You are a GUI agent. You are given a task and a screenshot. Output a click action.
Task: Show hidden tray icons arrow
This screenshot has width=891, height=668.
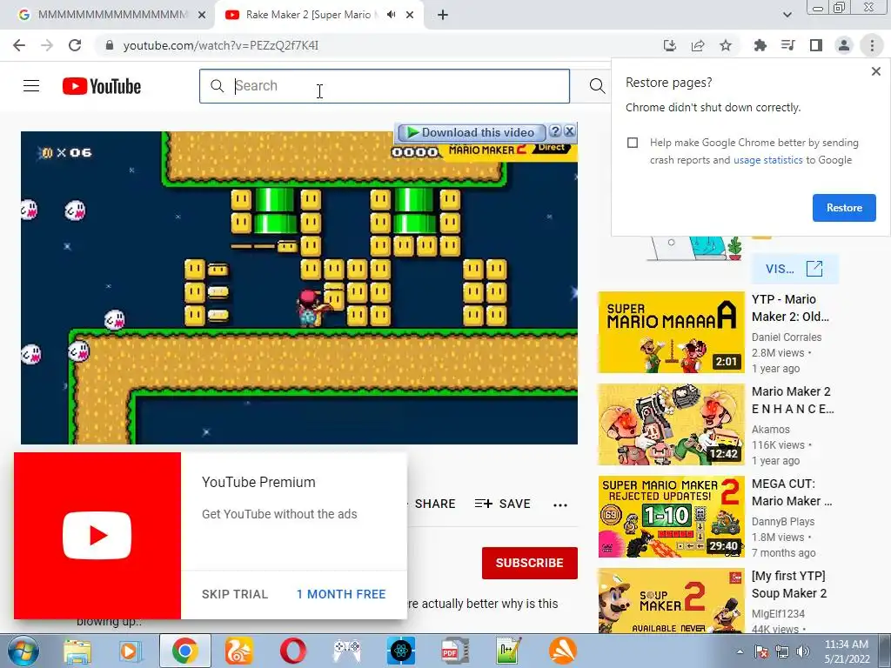tap(740, 651)
